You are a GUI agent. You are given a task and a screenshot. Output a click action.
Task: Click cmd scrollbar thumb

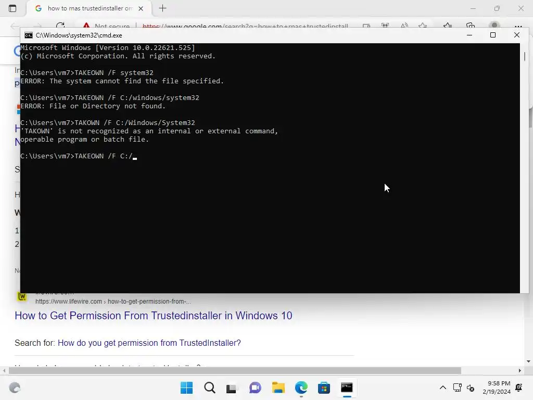coord(525,56)
